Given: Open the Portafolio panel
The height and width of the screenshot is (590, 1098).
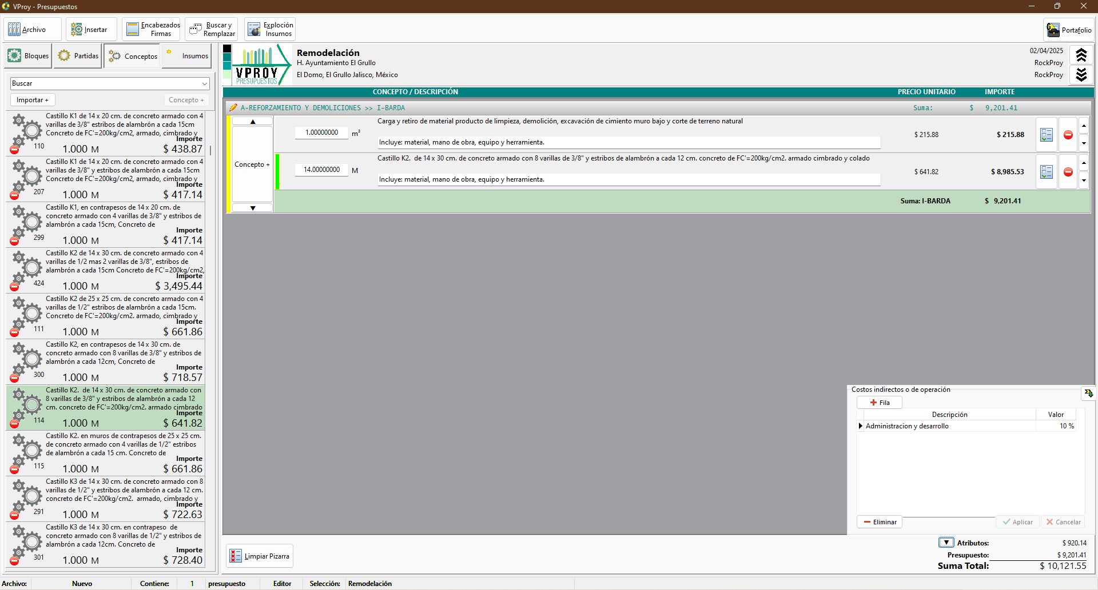Looking at the screenshot, I should (x=1069, y=30).
